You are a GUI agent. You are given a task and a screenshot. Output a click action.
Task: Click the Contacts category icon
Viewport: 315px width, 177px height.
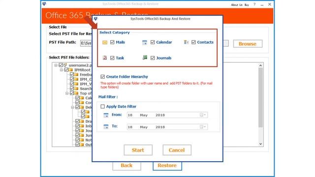pos(186,42)
